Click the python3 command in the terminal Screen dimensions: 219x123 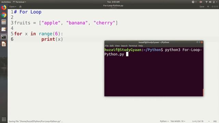coord(172,50)
